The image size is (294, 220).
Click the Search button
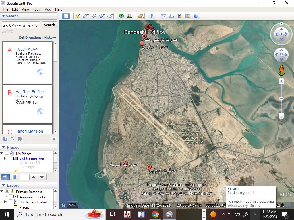[49, 25]
